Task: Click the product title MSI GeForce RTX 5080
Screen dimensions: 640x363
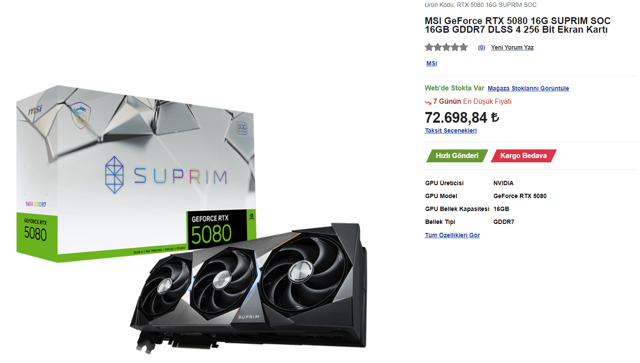Action: tap(517, 25)
